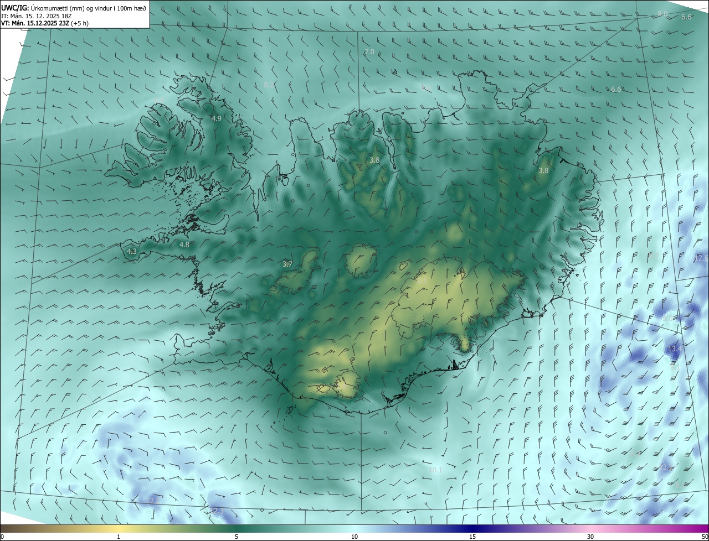Click the 2.1 value label on the map
Screen dimensions: 709x541
(x=422, y=281)
